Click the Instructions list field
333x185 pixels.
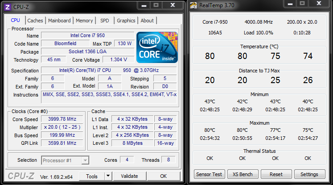click(109, 97)
